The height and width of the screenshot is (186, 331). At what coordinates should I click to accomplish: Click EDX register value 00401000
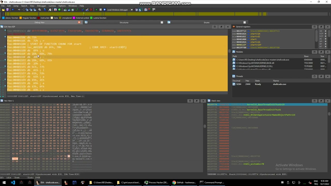241,39
